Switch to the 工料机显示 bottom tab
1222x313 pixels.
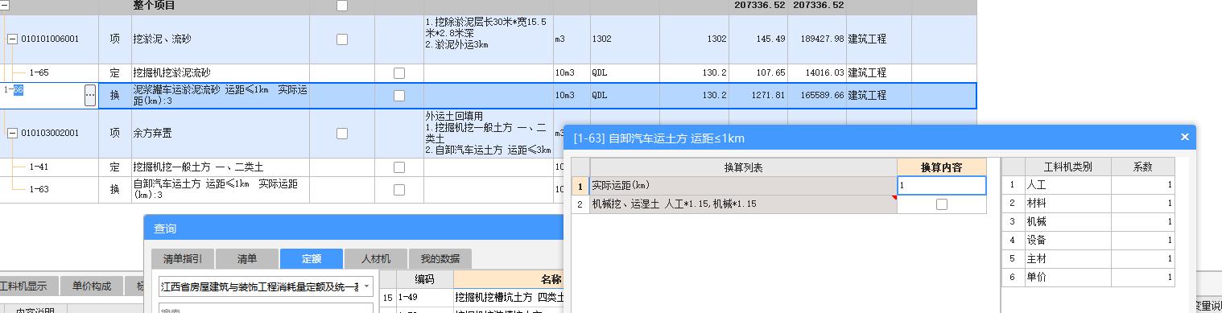pos(28,286)
